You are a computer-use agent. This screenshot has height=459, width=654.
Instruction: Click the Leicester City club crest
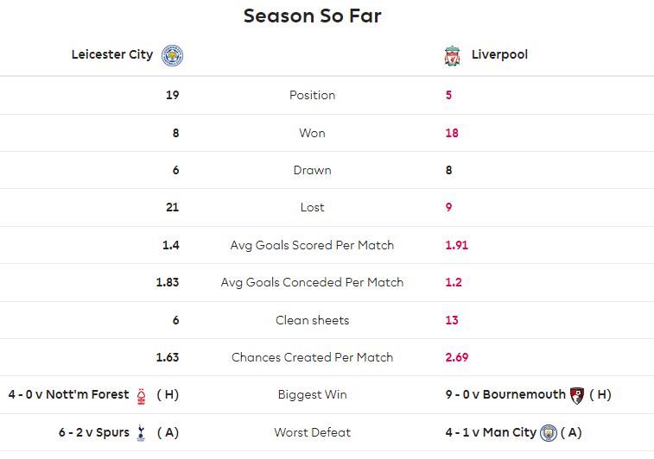point(172,55)
